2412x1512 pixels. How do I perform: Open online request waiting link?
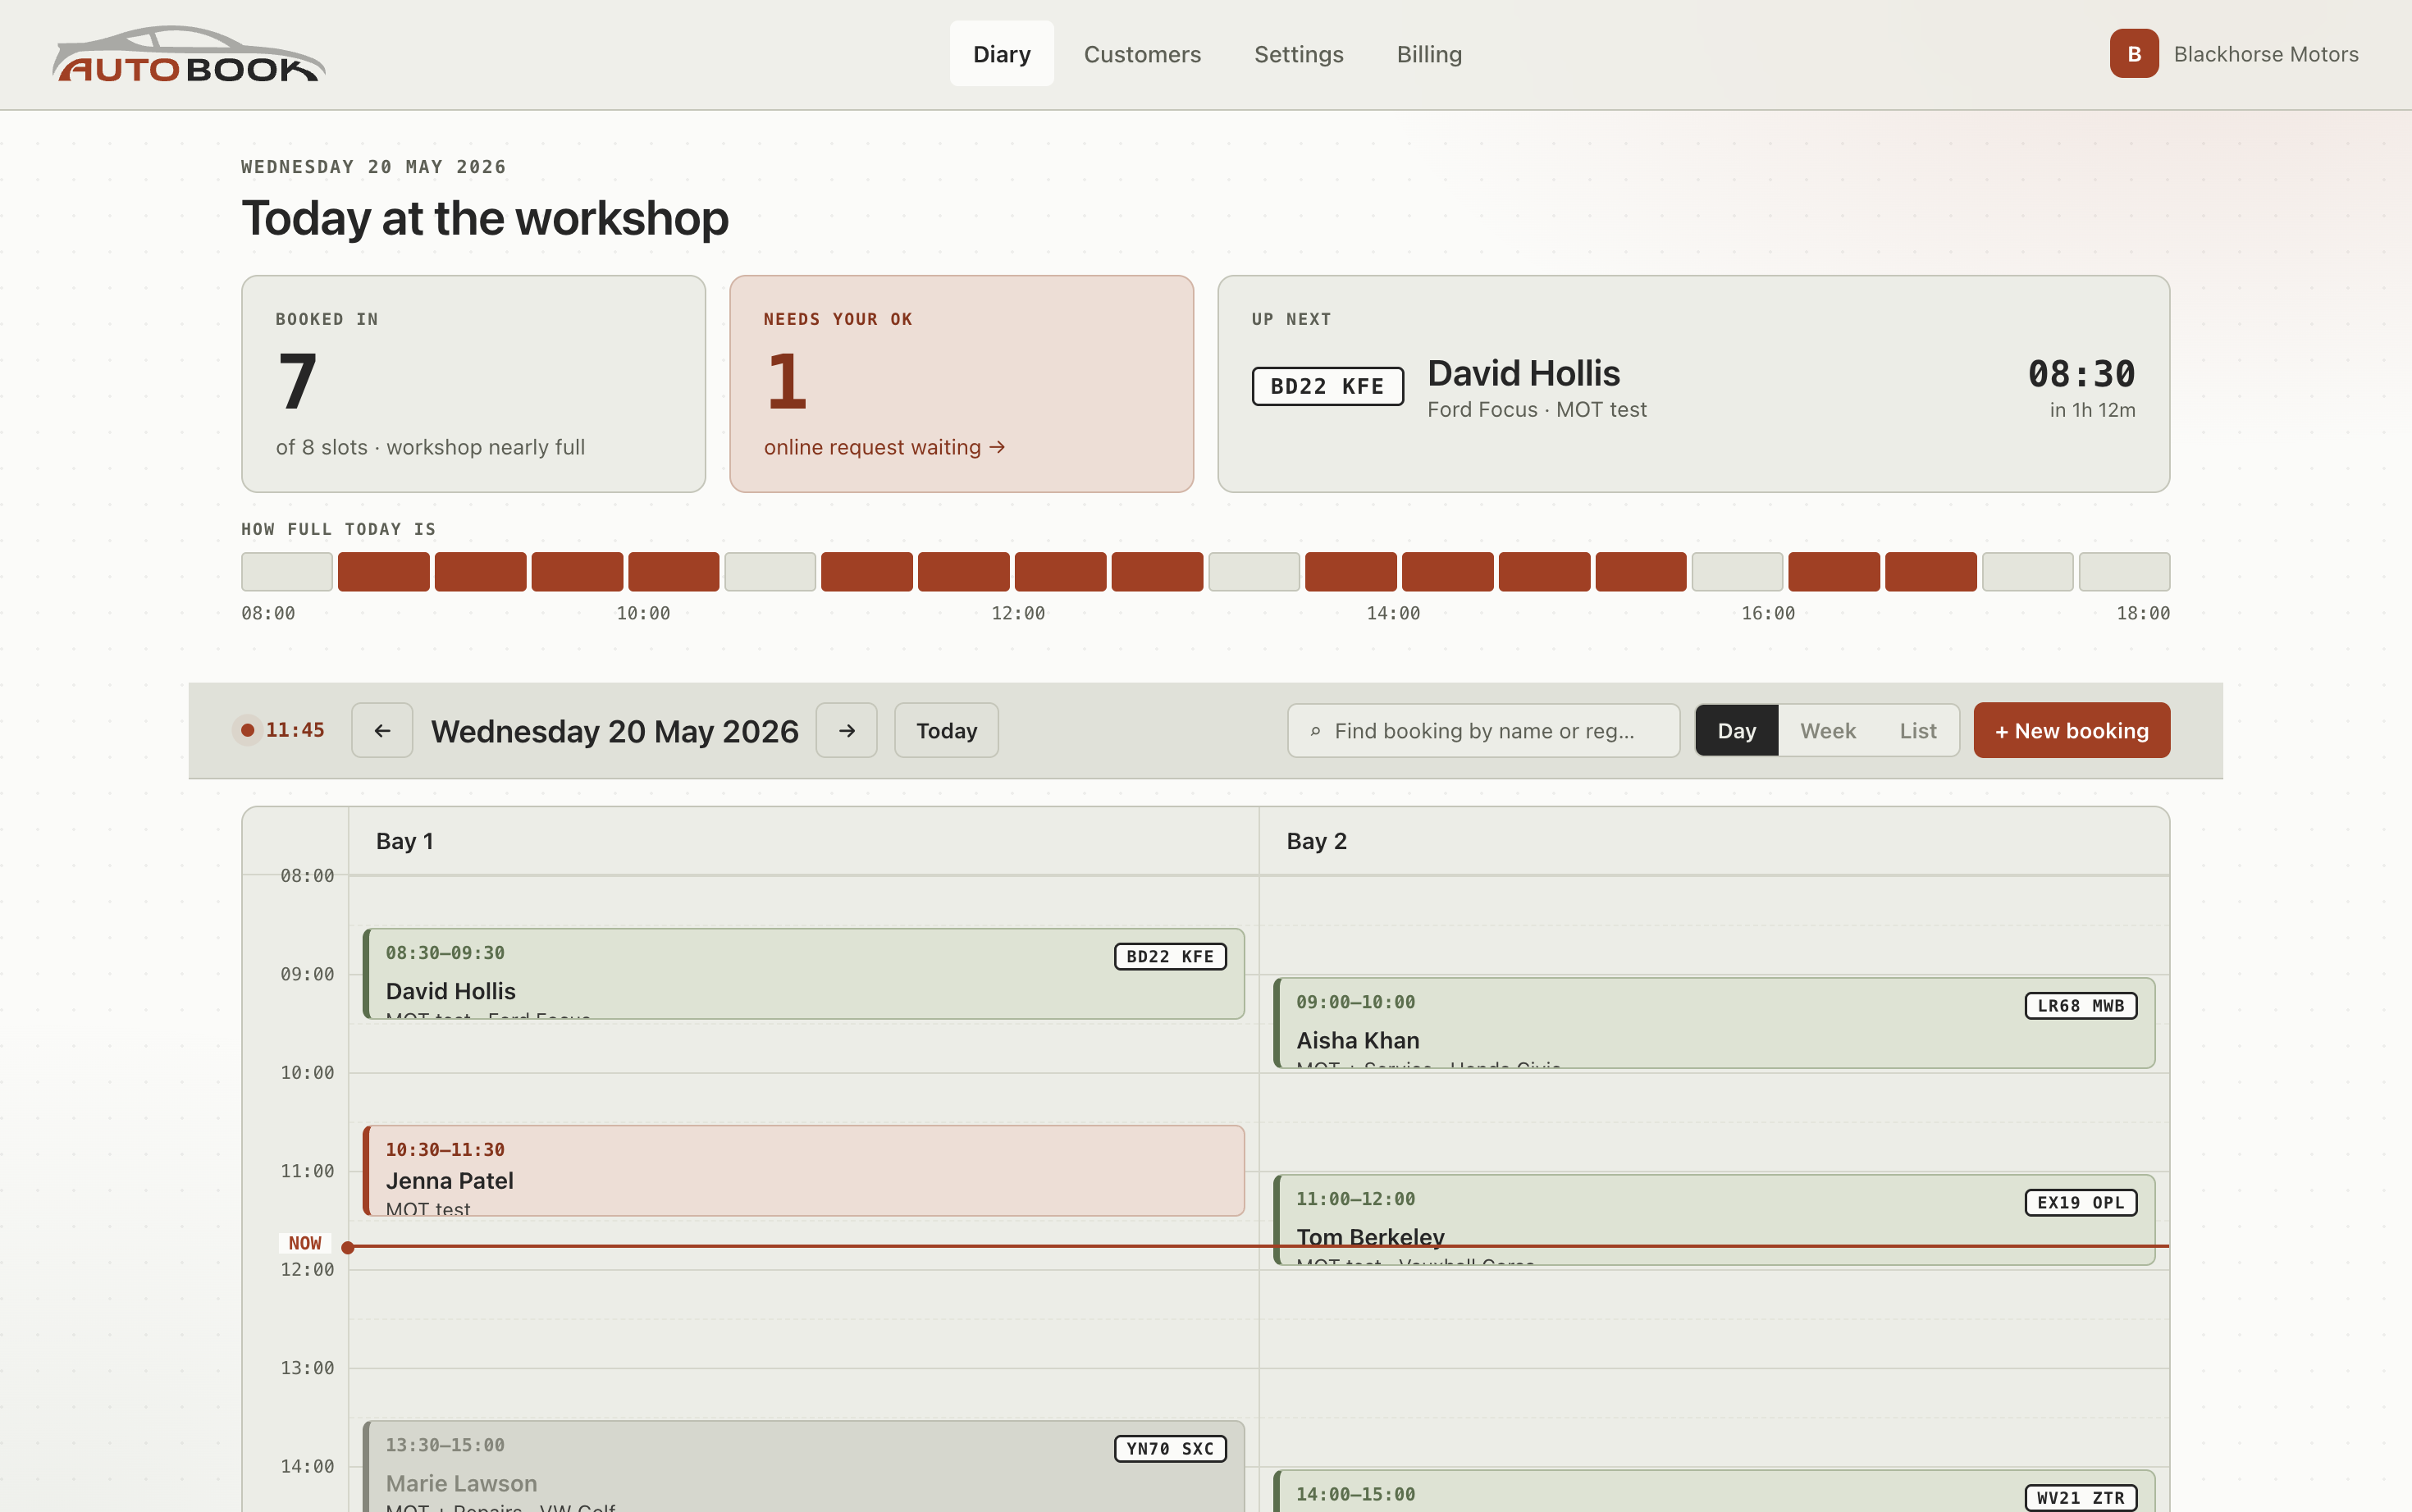pos(884,447)
